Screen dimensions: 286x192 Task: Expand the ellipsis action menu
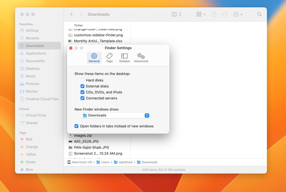[238, 14]
